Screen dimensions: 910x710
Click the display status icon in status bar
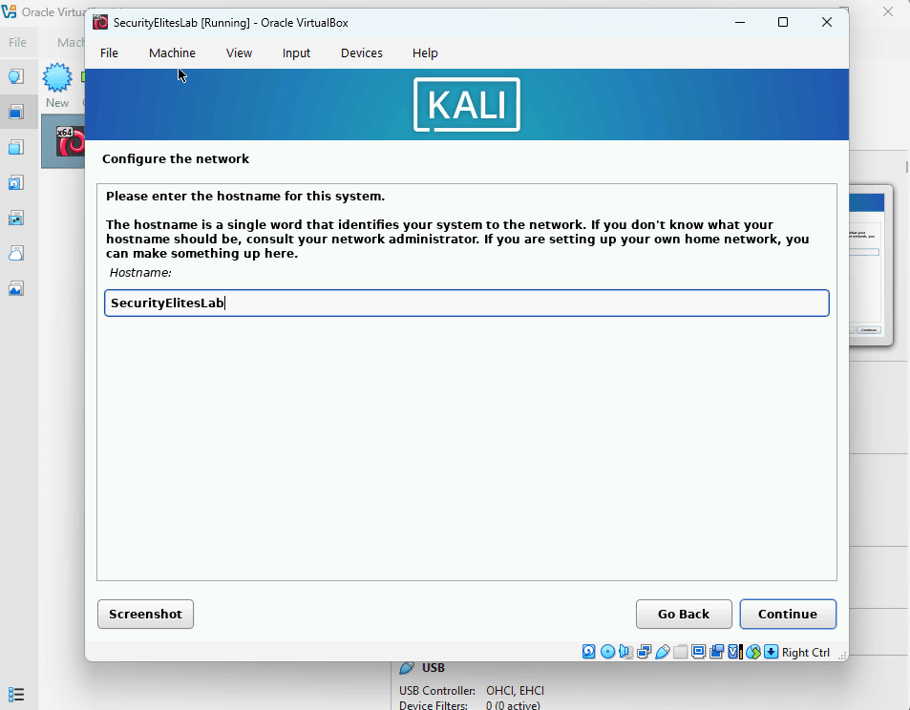coord(698,652)
